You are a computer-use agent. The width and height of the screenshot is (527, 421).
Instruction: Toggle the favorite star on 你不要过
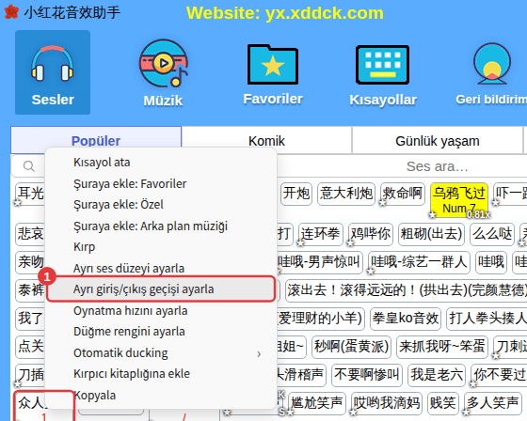(473, 383)
